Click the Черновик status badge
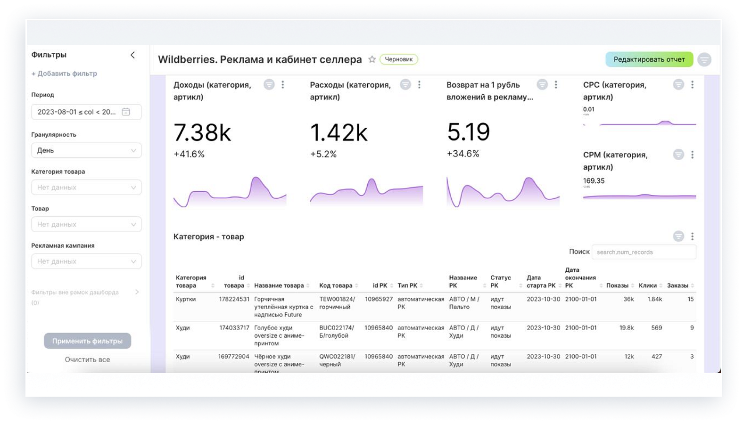 [x=399, y=59]
